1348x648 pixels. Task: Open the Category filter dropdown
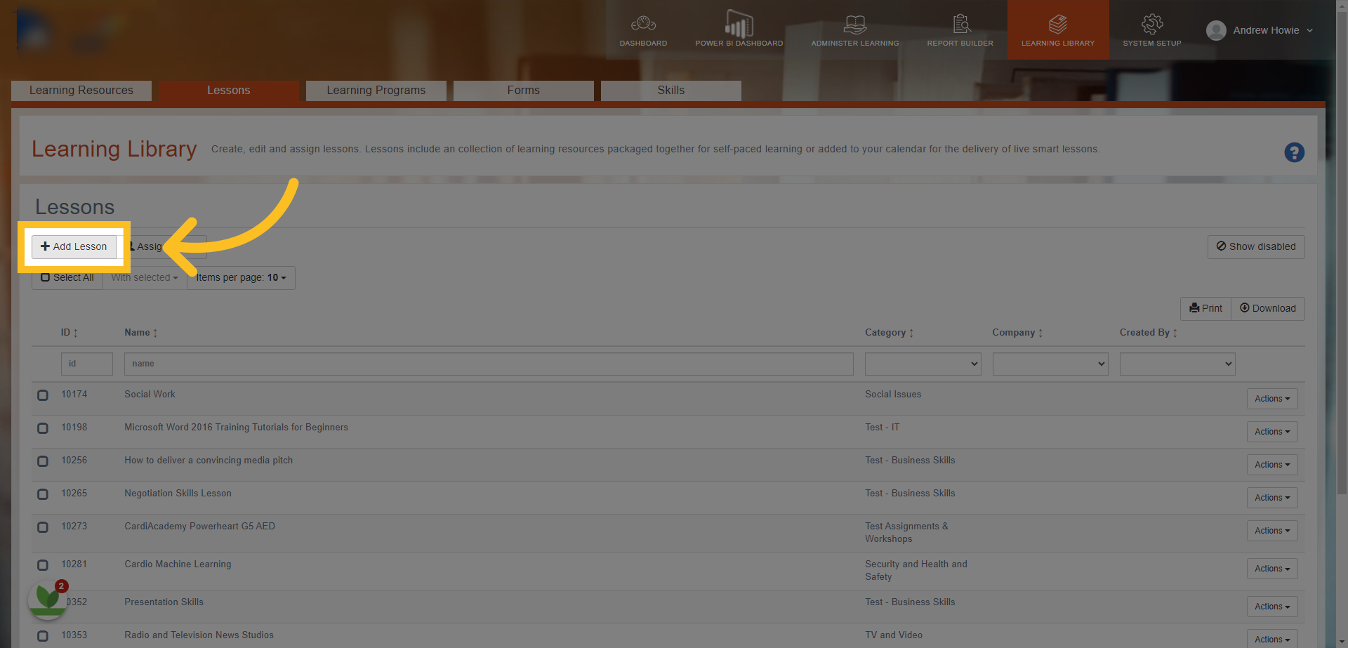923,364
